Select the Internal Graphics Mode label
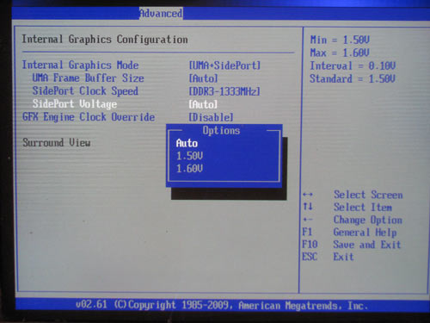Viewport: 430px width, 323px height. click(x=81, y=65)
